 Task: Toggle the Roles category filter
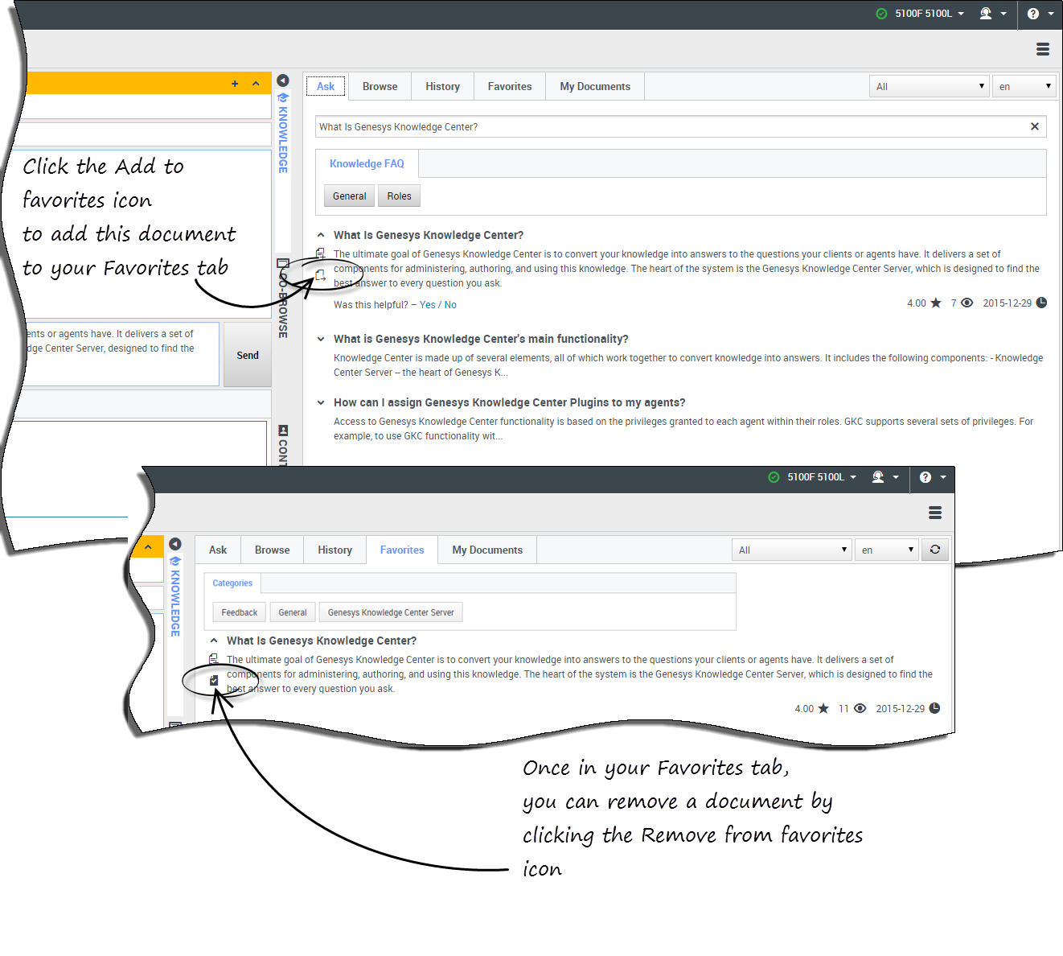pos(399,196)
